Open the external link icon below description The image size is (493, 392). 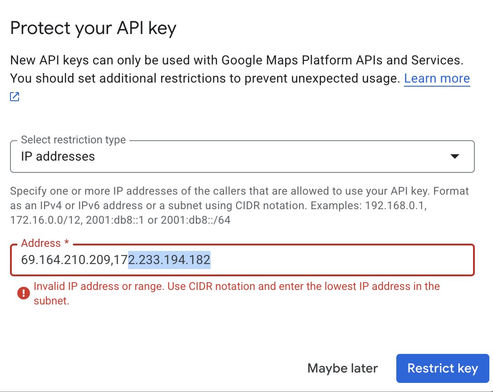tap(15, 97)
